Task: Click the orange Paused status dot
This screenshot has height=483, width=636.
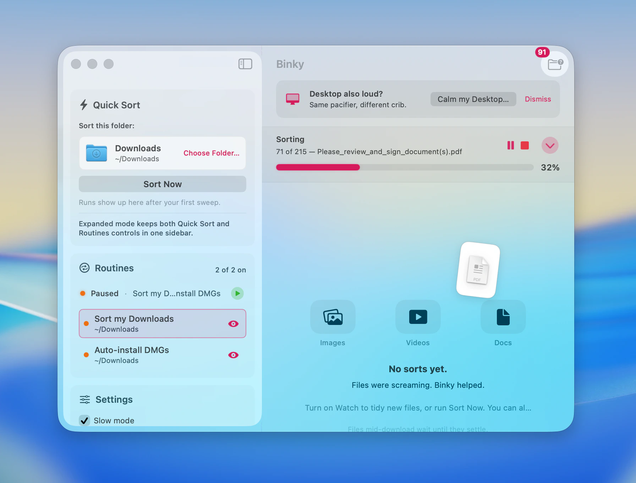Action: (83, 293)
